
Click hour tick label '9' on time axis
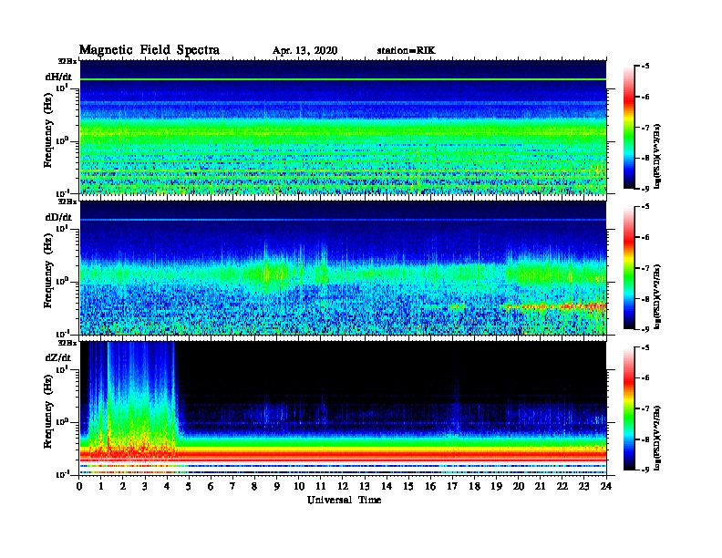point(277,486)
